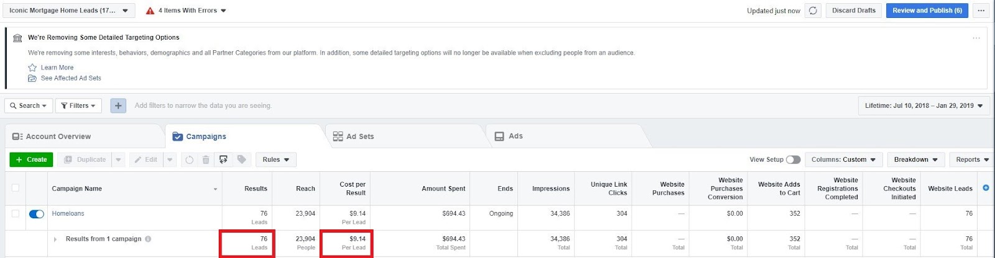995x258 pixels.
Task: Open the Reports dropdown
Action: click(972, 159)
